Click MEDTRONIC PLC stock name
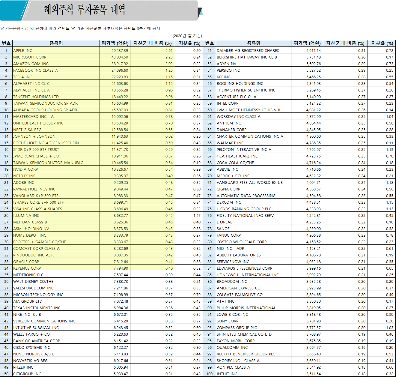 tap(56, 275)
